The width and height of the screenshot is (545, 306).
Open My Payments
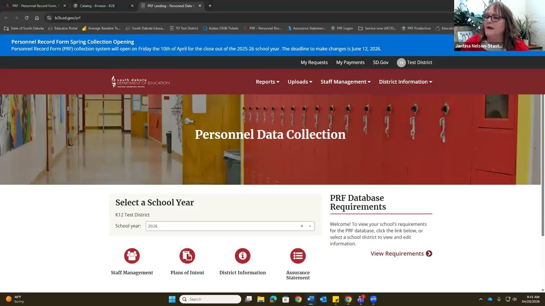(350, 62)
